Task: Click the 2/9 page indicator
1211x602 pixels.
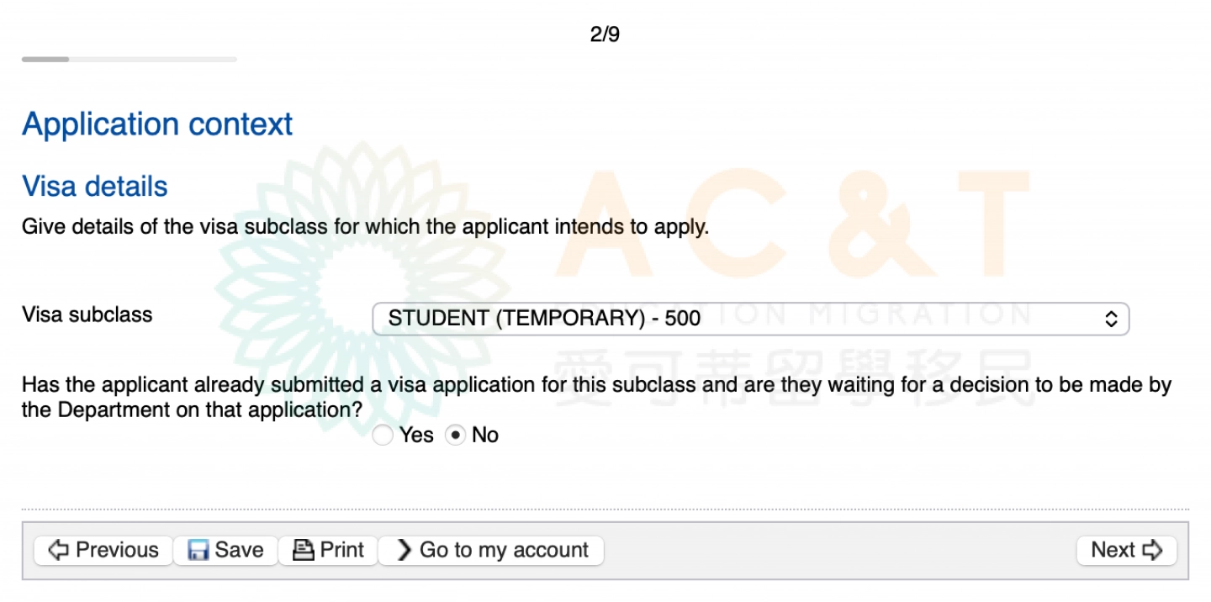Action: point(605,34)
